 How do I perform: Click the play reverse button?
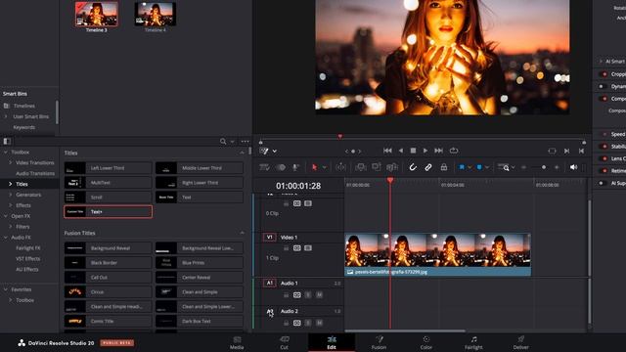400,151
